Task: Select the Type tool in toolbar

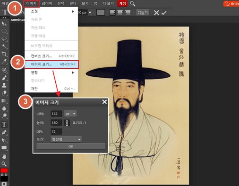Action: click(4, 125)
